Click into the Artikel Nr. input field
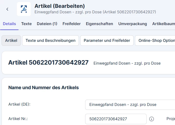This screenshot has width=175, height=125. tap(116, 119)
